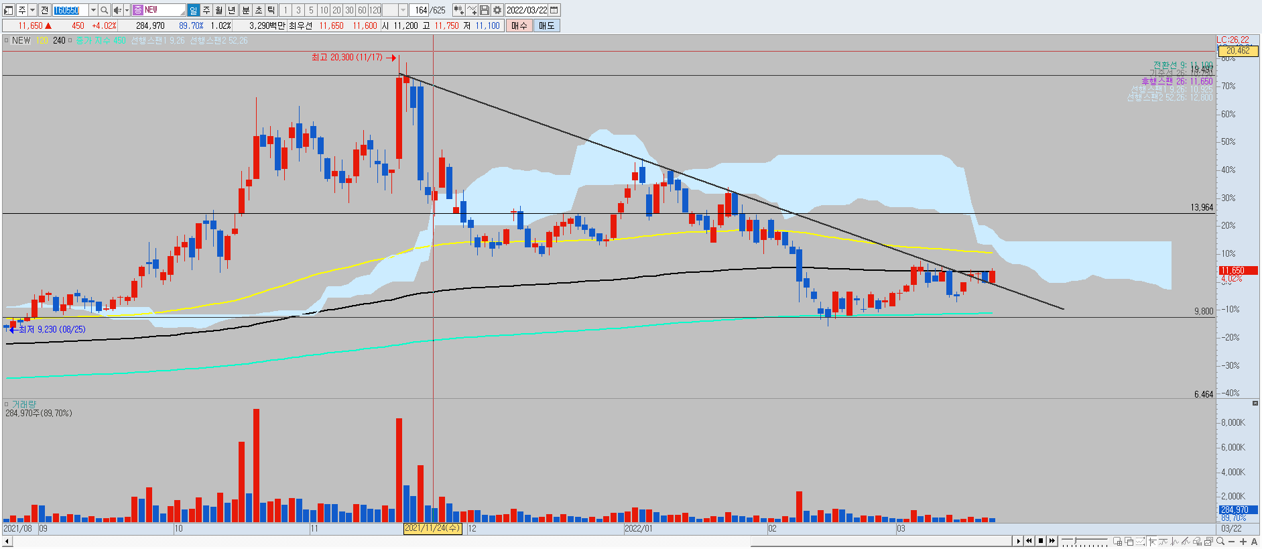Open the dropdown arrow beside the 주 button
This screenshot has width=1262, height=549.
point(31,10)
